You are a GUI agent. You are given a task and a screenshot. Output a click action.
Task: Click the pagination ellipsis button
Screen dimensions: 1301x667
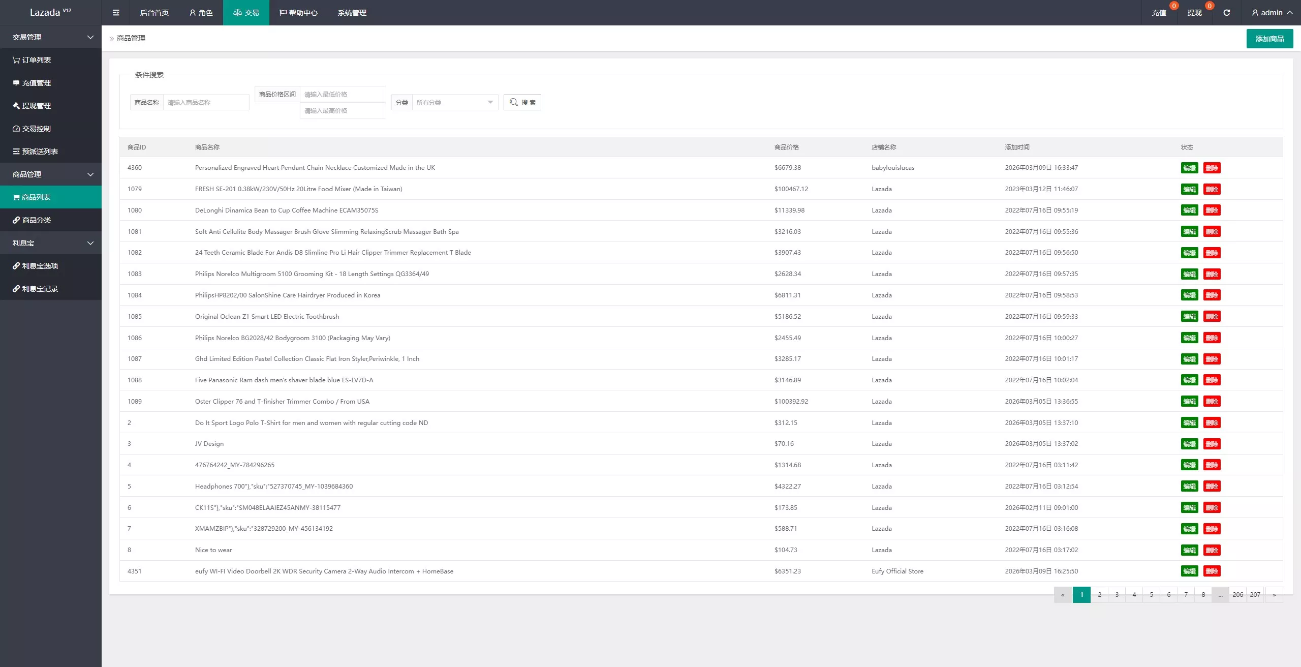pos(1220,595)
